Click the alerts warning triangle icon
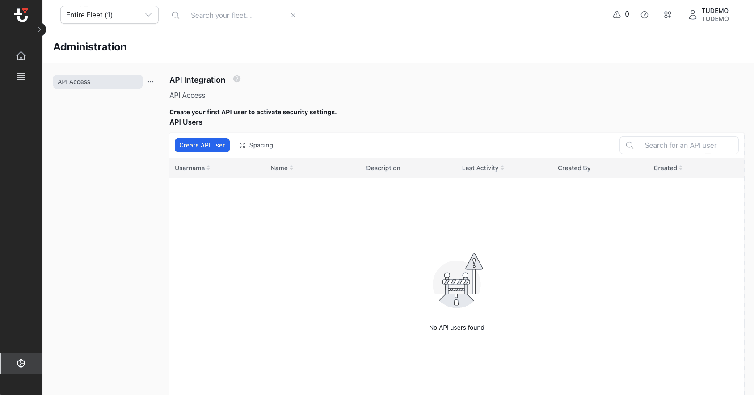The width and height of the screenshot is (754, 395). pyautogui.click(x=617, y=15)
